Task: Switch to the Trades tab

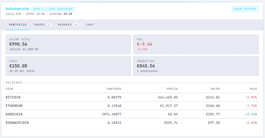Action: 42,25
